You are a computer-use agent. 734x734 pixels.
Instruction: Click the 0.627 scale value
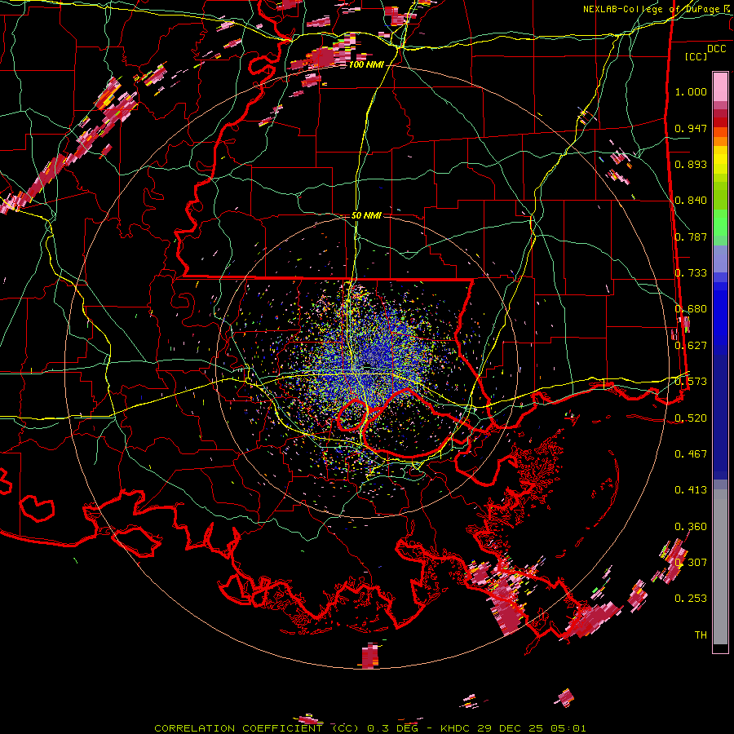[691, 346]
